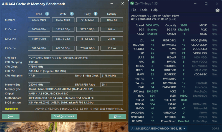Maximize the ZenTimings window
The image size is (222, 132).
point(206,4)
